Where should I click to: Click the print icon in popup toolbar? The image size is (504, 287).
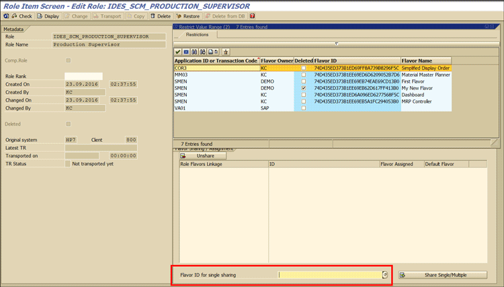pos(210,52)
